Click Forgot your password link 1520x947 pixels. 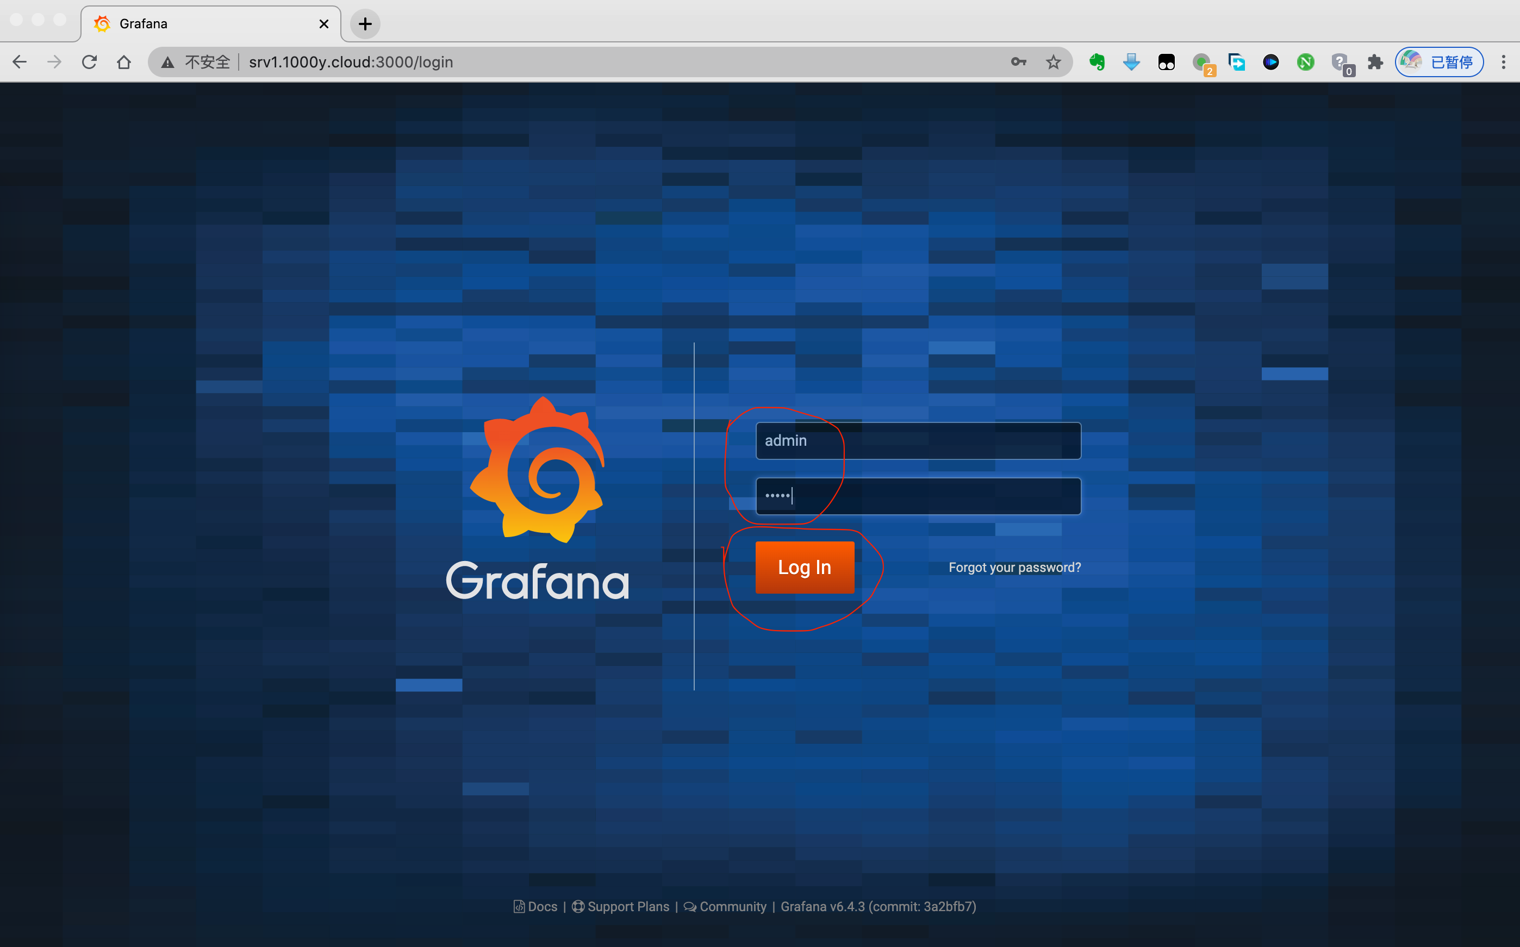(1014, 568)
